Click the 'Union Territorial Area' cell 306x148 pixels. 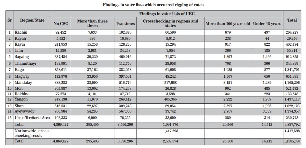point(32,118)
